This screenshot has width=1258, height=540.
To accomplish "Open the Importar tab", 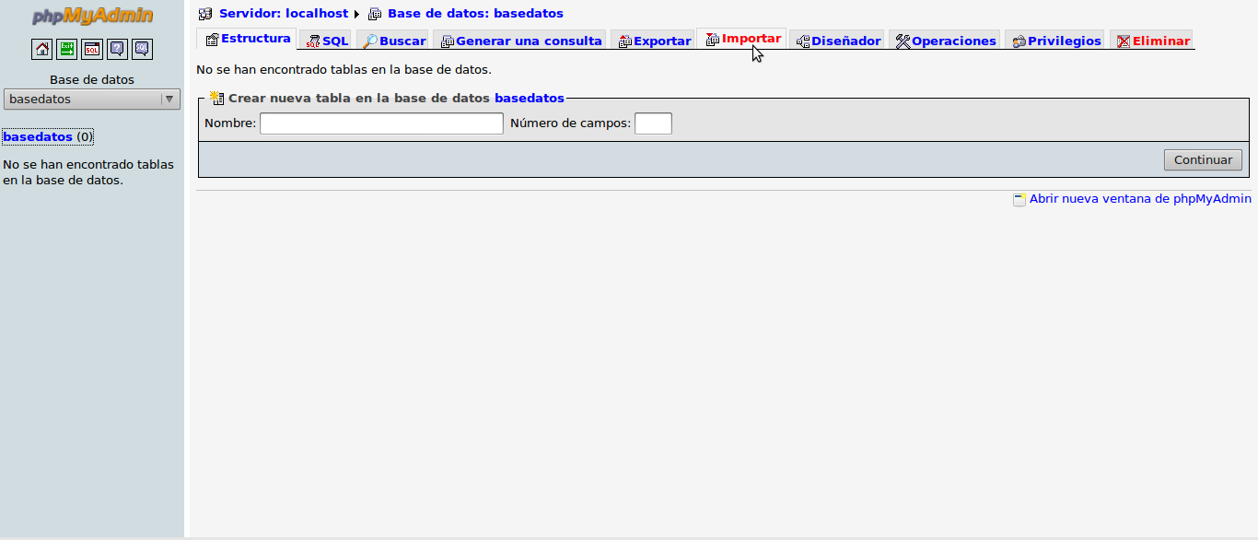I will 742,39.
